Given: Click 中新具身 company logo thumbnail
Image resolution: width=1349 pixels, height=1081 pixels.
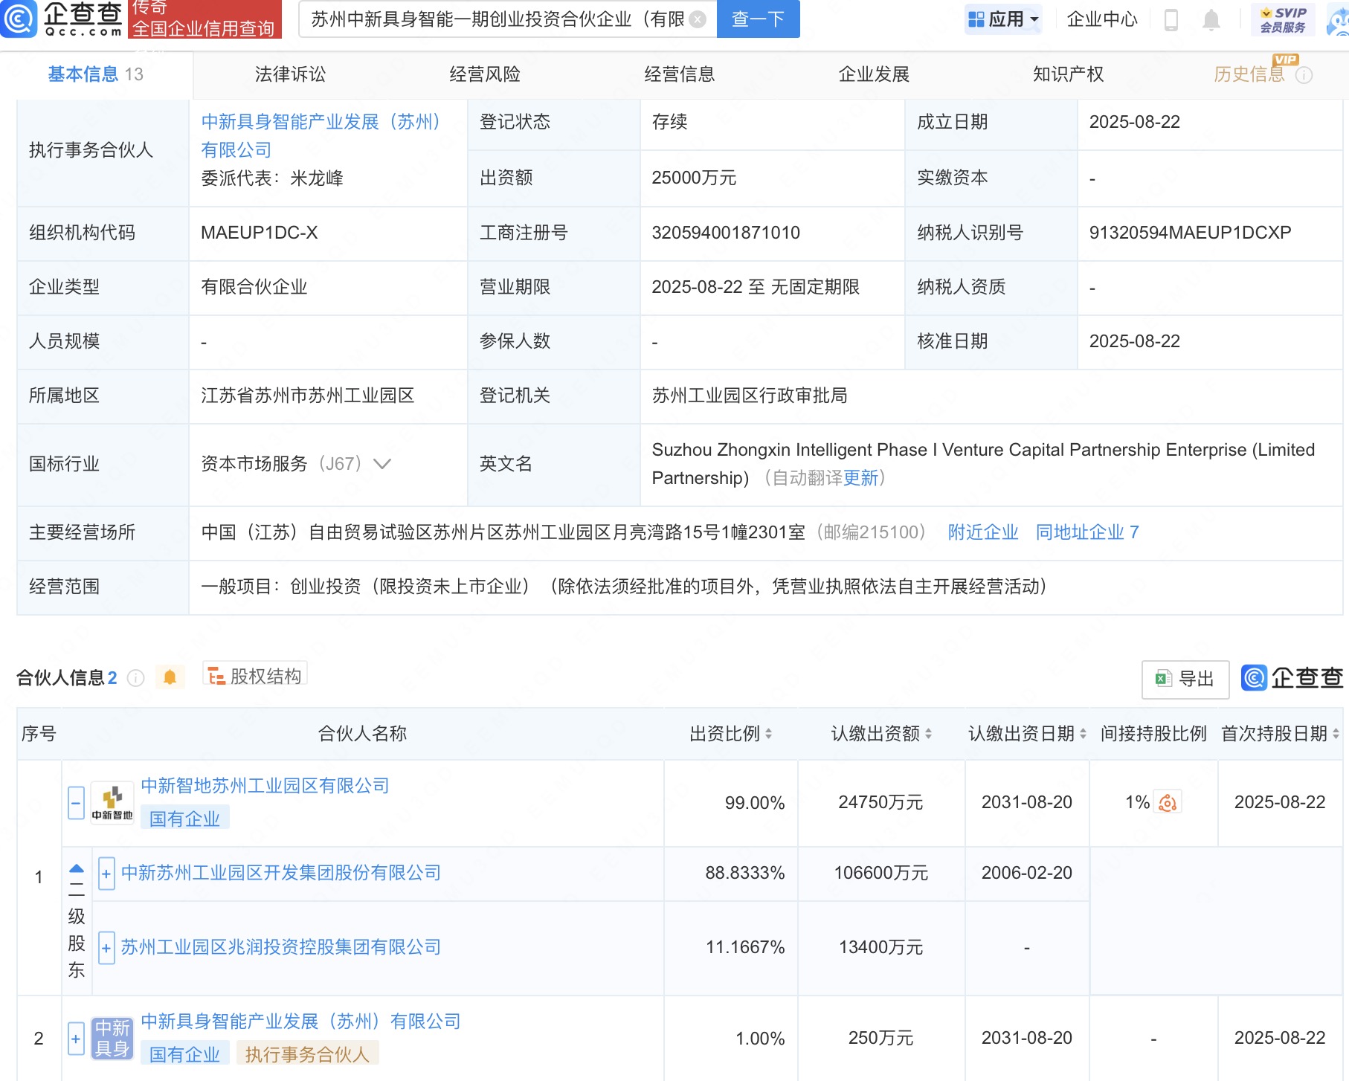Looking at the screenshot, I should [112, 1039].
